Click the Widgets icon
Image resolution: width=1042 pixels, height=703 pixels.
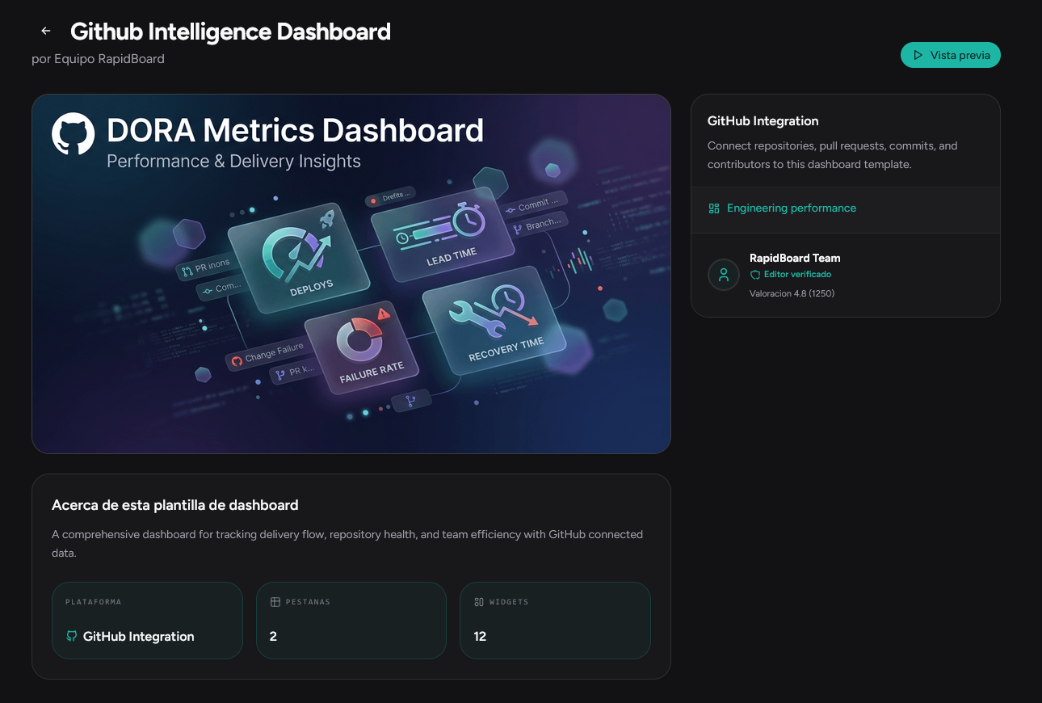(479, 602)
